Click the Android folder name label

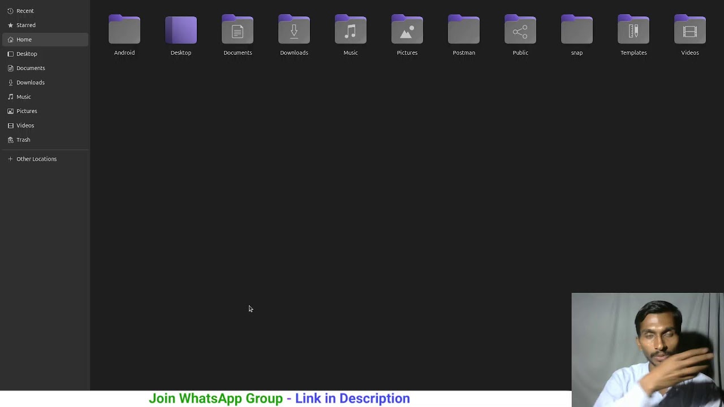click(x=124, y=53)
